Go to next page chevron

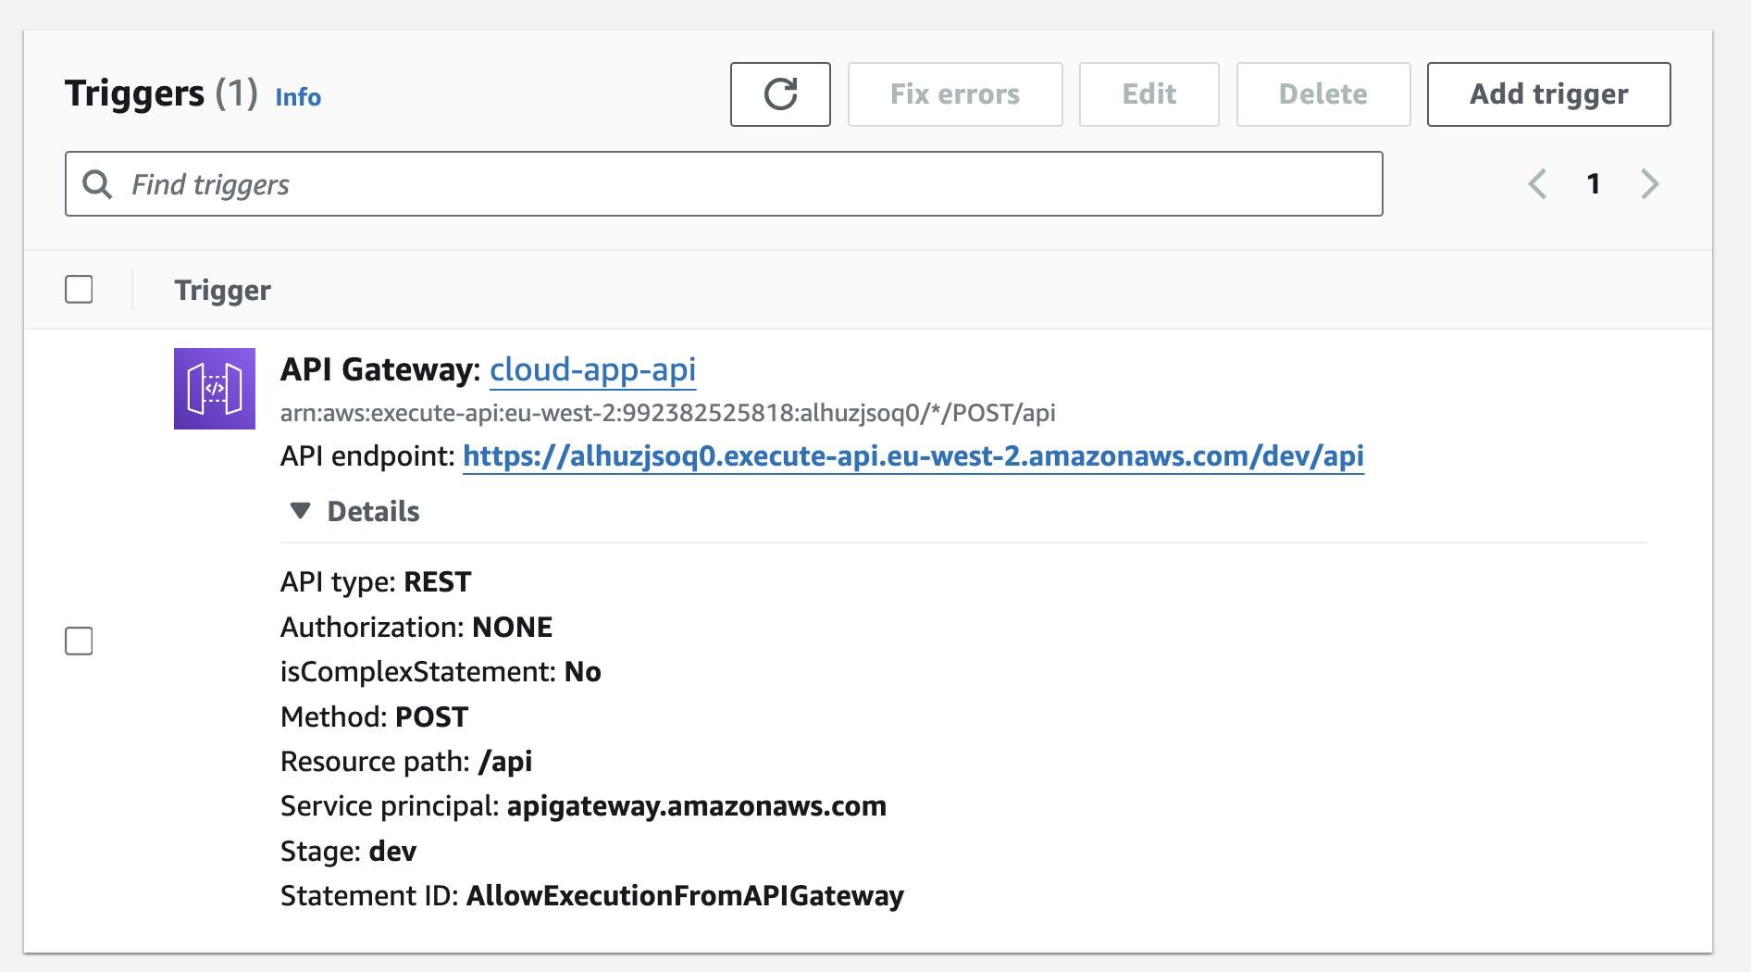coord(1649,184)
